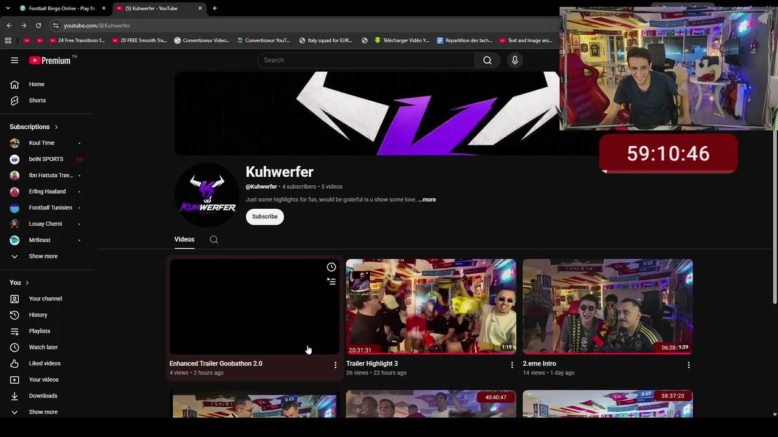Go forward in browser history

click(x=24, y=25)
